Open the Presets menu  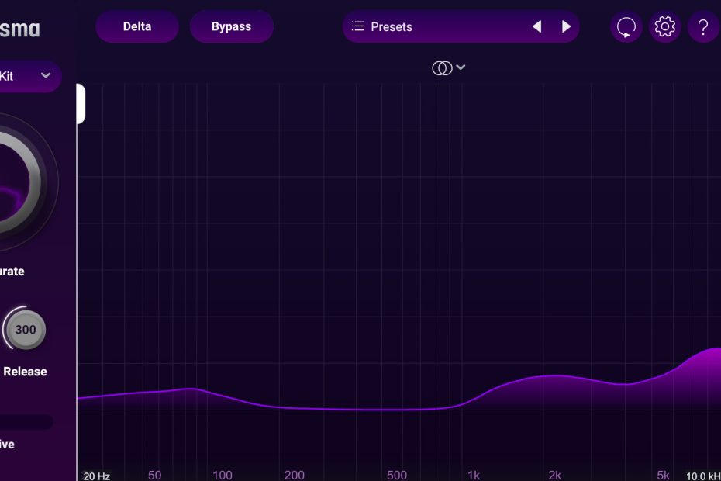392,27
